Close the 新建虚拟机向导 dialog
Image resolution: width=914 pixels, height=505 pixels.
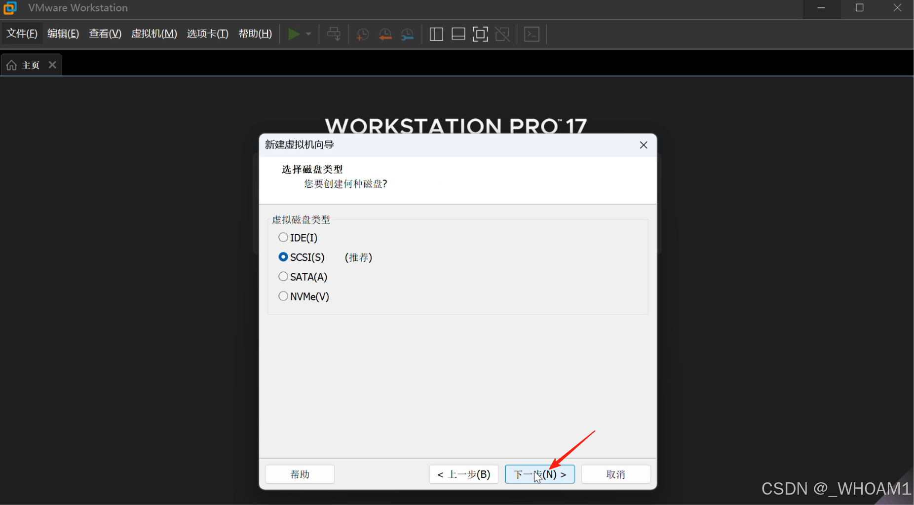tap(644, 145)
